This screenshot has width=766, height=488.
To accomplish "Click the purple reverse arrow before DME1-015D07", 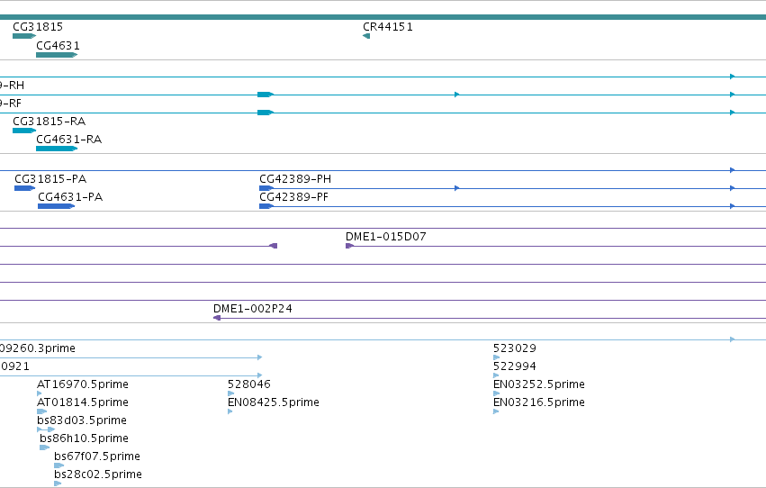I will (274, 246).
